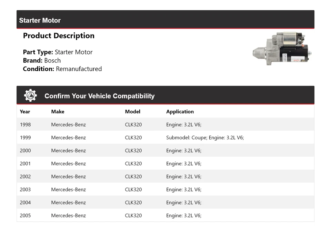
Task: Select the 1998 year row cell
Action: click(25, 124)
